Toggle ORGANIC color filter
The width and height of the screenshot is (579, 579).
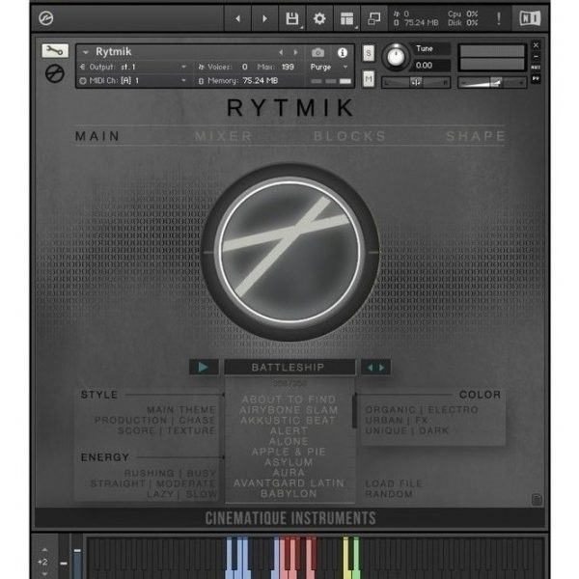[x=390, y=410]
